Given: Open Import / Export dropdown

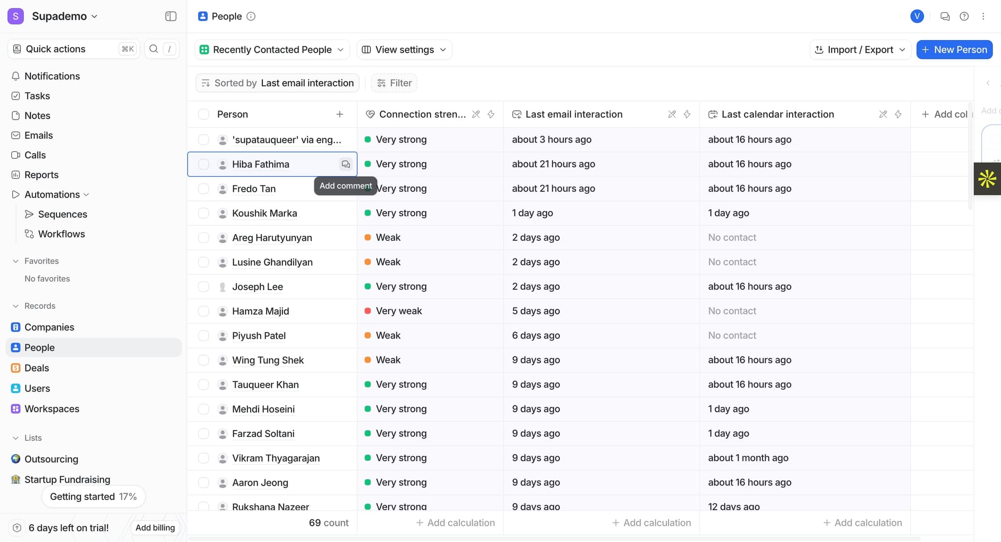Looking at the screenshot, I should (x=860, y=50).
